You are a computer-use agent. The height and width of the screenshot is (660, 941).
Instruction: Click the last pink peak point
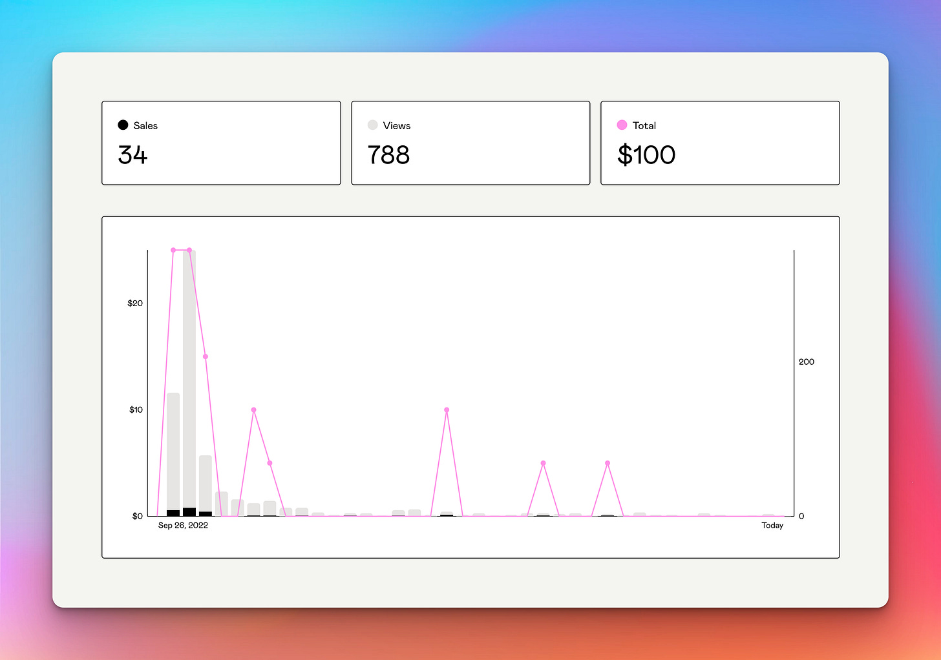tap(608, 463)
